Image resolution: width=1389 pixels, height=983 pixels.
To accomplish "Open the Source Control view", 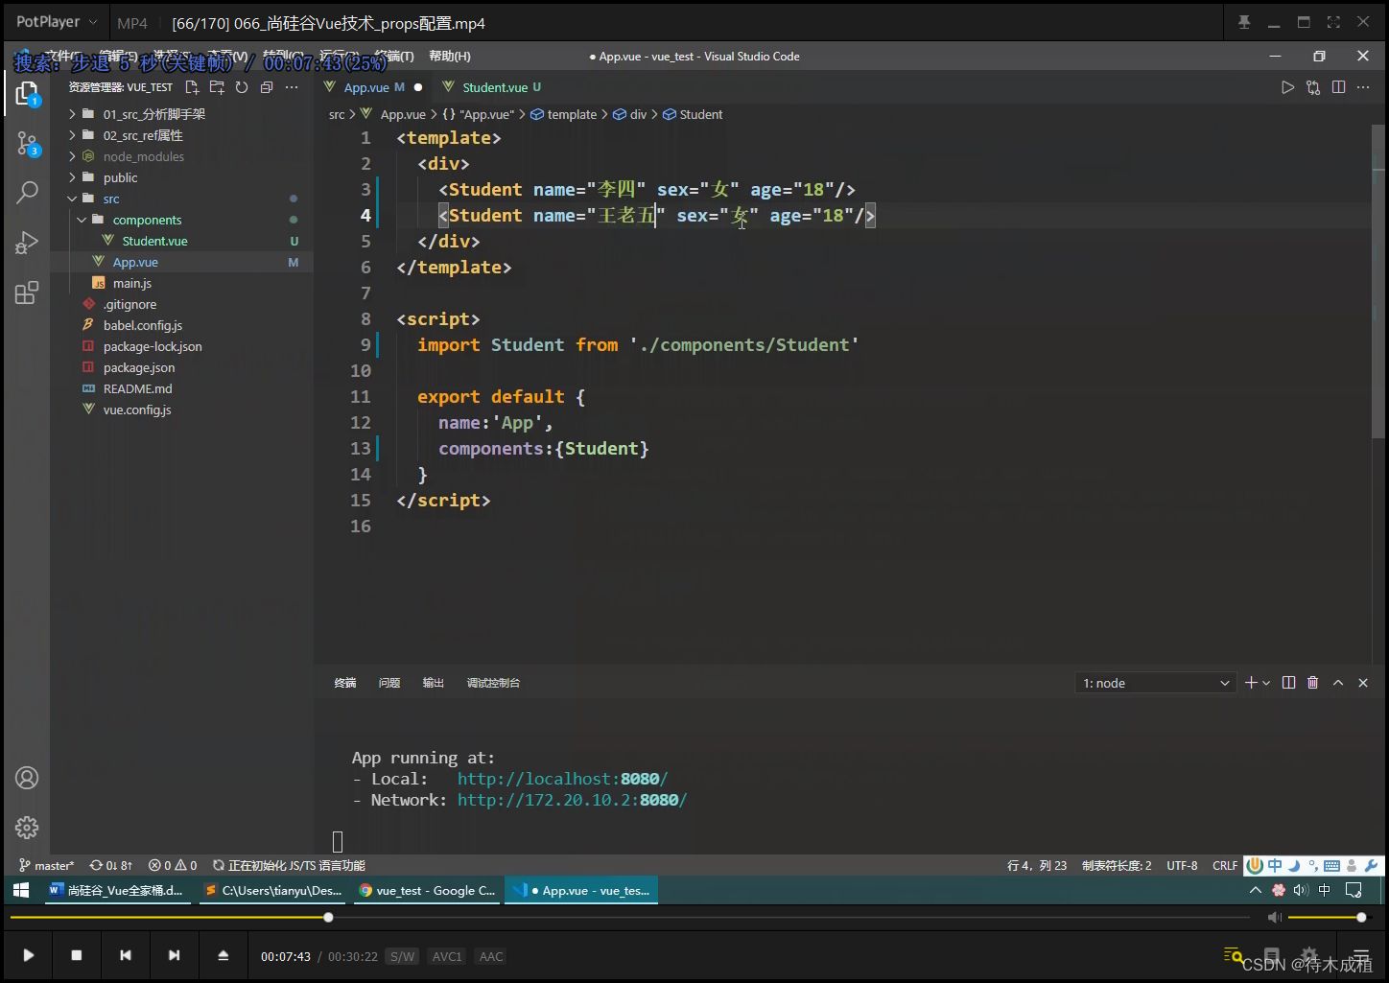I will [x=27, y=144].
